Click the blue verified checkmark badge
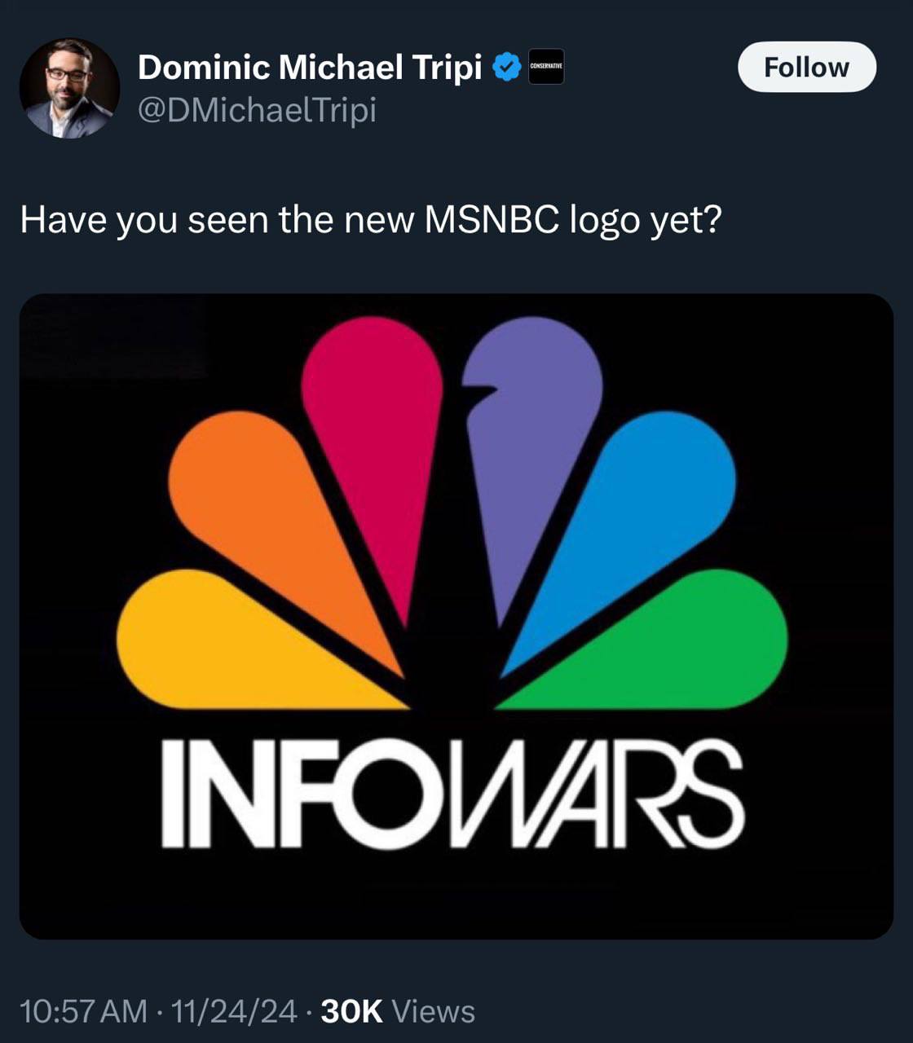 pyautogui.click(x=505, y=67)
